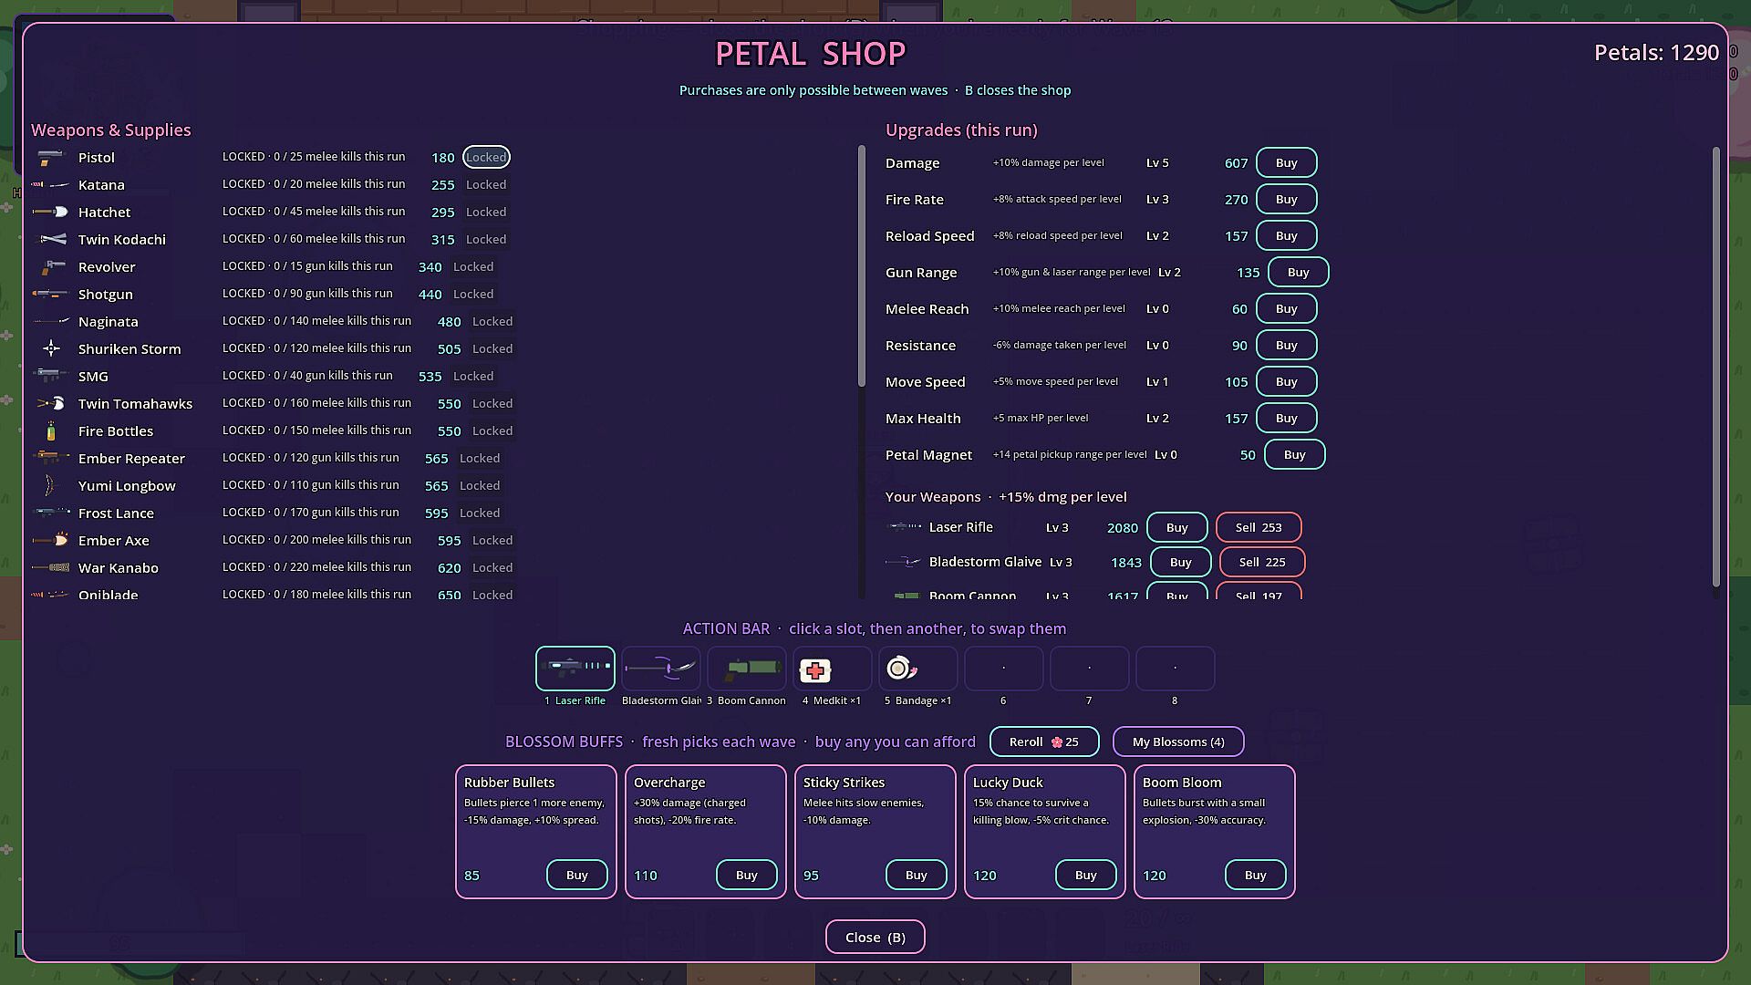The height and width of the screenshot is (985, 1751).
Task: Click the Katana weapon icon
Action: 51,185
